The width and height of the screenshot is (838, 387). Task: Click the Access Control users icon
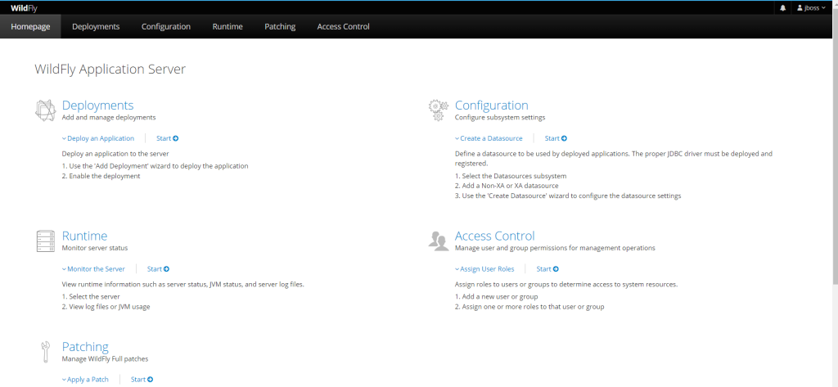439,241
